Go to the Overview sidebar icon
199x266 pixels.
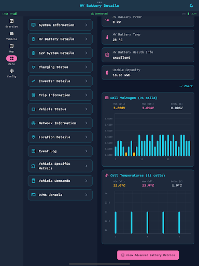tap(11, 21)
